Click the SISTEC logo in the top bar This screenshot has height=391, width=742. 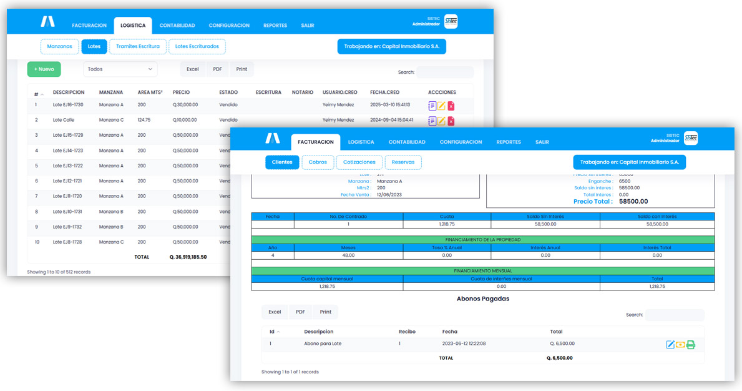click(x=690, y=138)
